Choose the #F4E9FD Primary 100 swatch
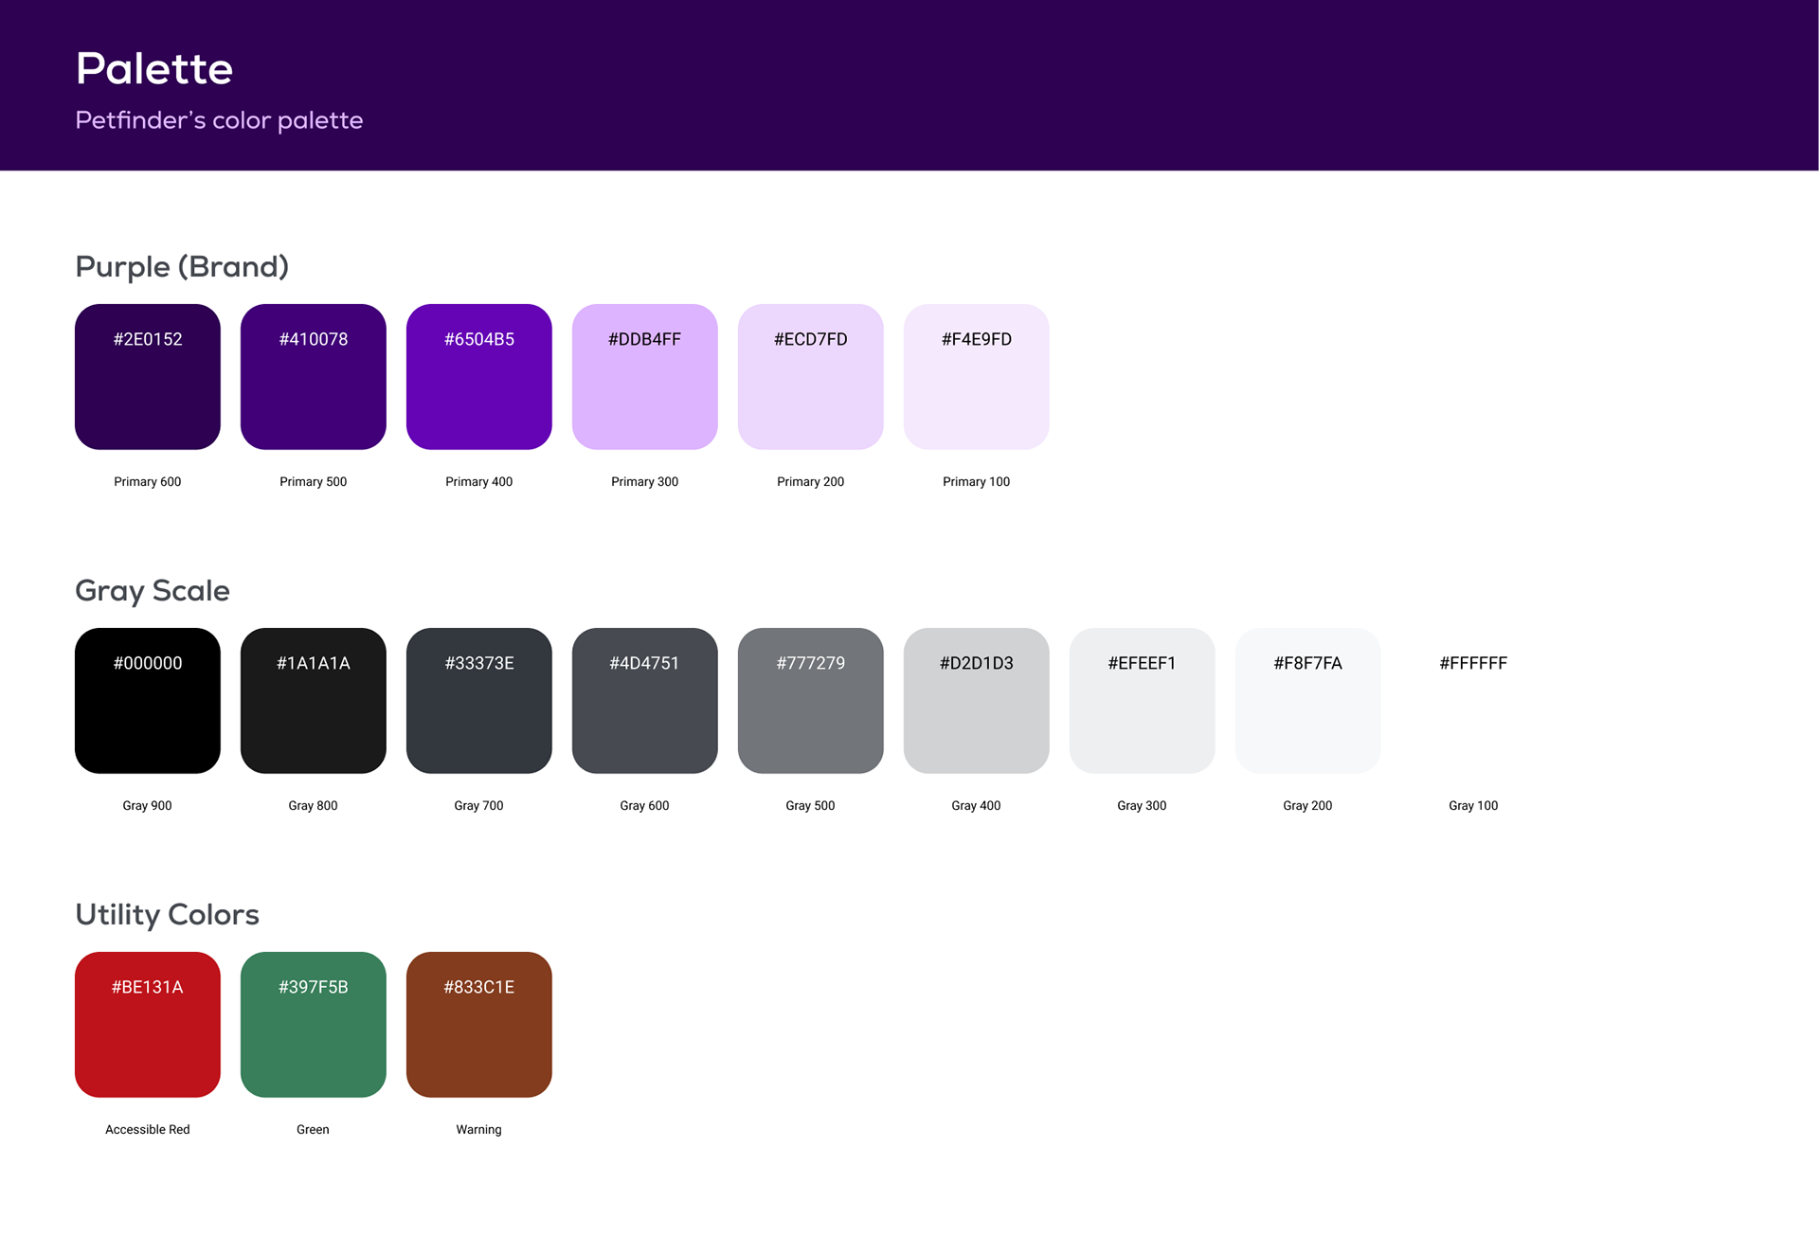 click(977, 377)
